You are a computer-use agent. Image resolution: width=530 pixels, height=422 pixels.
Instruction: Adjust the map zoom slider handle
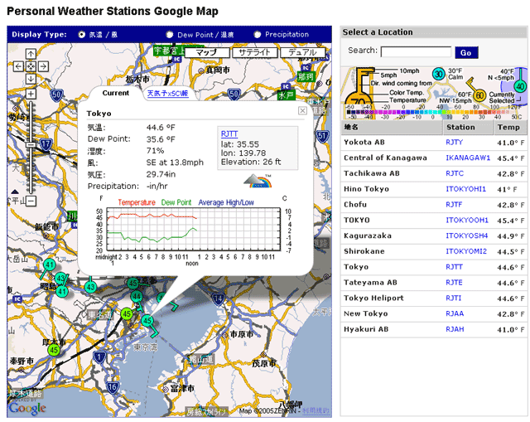pyautogui.click(x=31, y=144)
